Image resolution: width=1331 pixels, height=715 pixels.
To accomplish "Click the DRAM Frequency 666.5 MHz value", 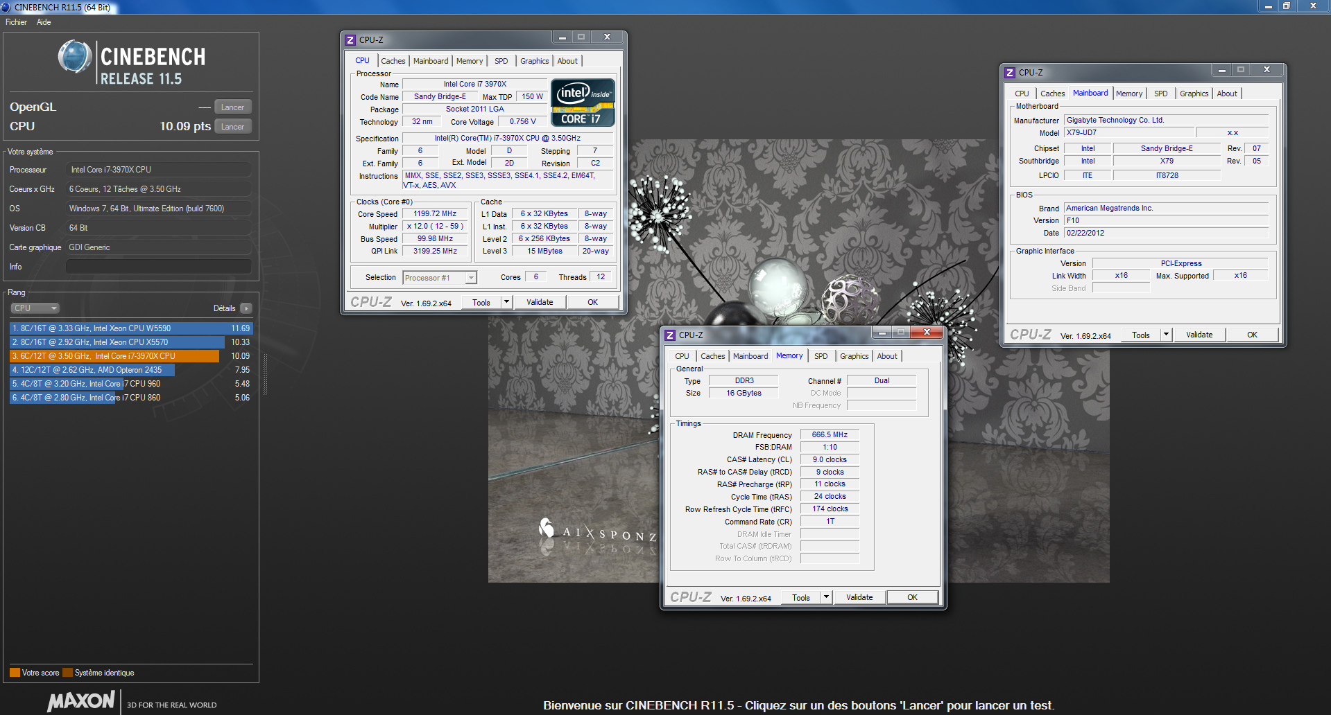I will click(830, 435).
